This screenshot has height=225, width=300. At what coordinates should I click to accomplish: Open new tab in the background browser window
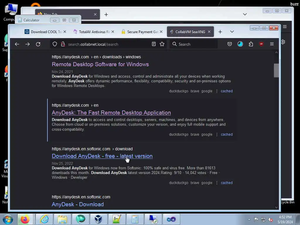tap(106, 15)
